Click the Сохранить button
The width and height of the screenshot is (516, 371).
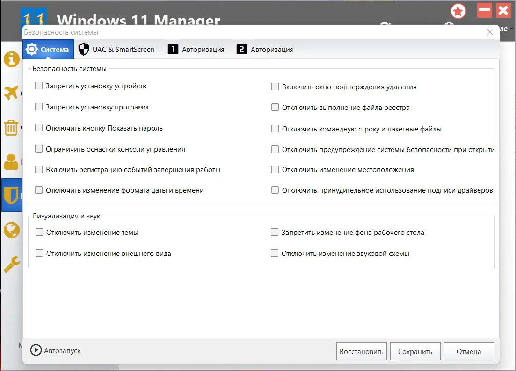415,351
